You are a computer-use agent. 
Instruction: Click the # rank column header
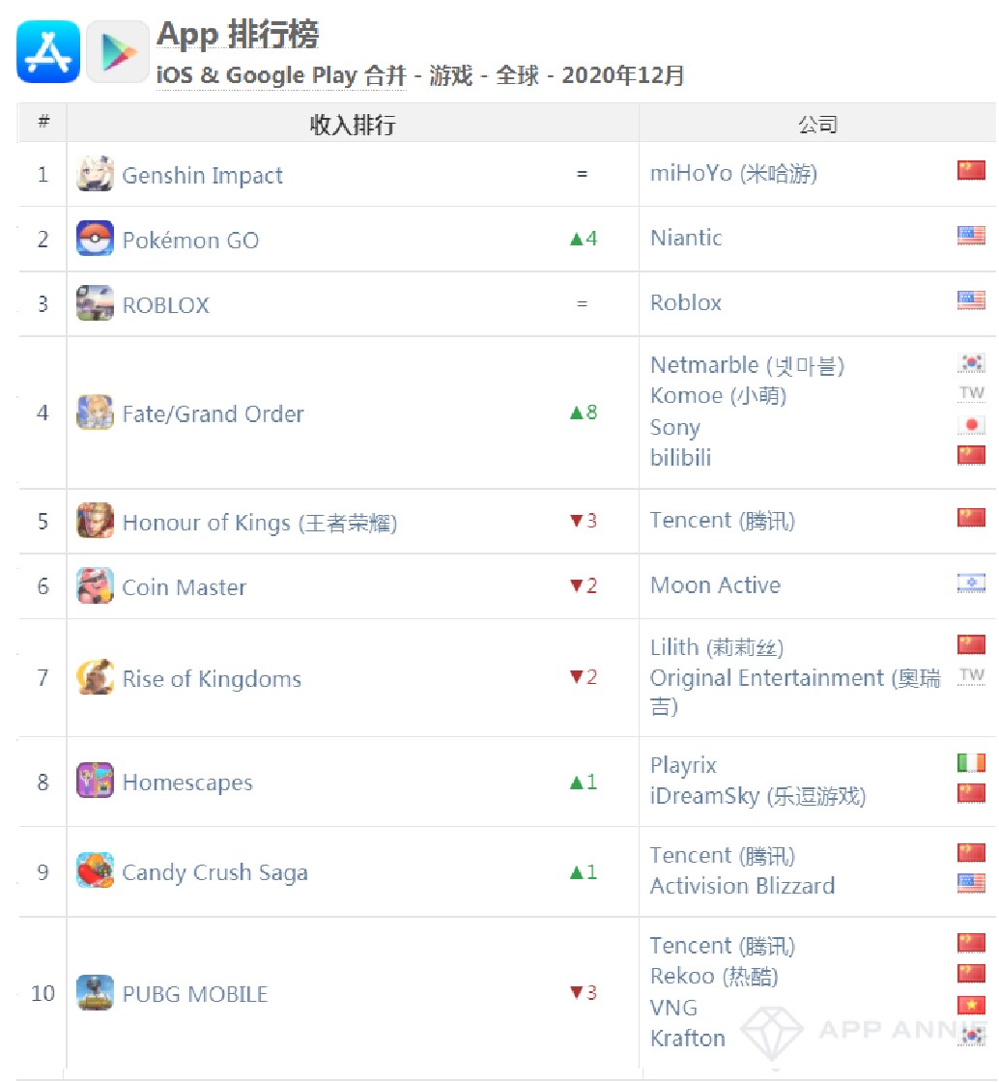[43, 122]
